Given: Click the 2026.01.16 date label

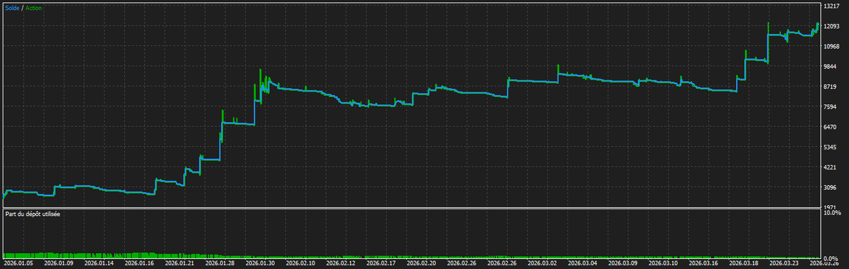Looking at the screenshot, I should pos(139,264).
